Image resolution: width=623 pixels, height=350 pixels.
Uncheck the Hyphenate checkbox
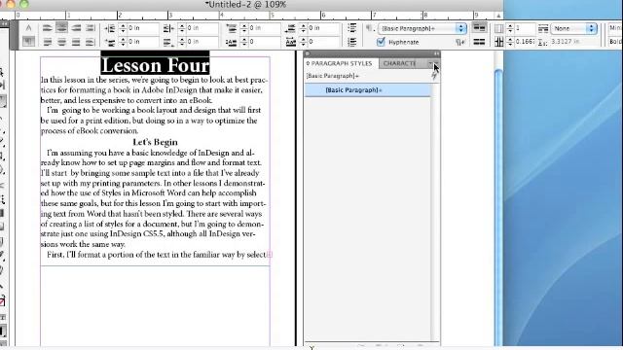tap(381, 42)
